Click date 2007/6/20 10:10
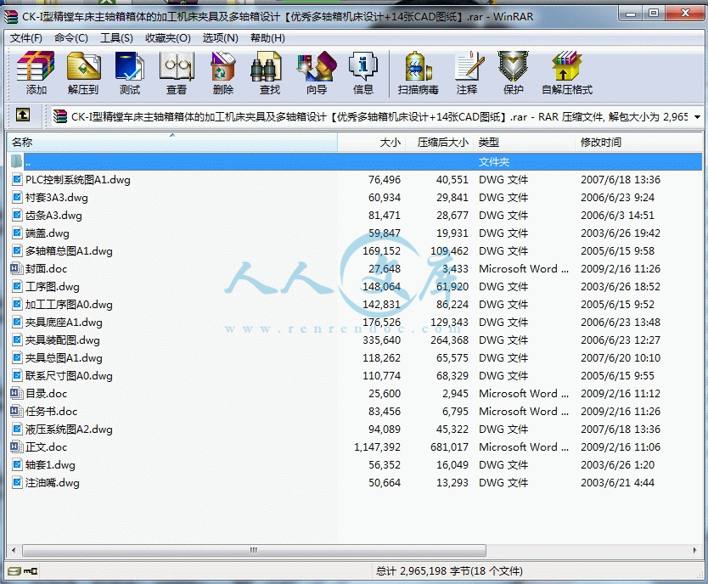 coord(621,358)
